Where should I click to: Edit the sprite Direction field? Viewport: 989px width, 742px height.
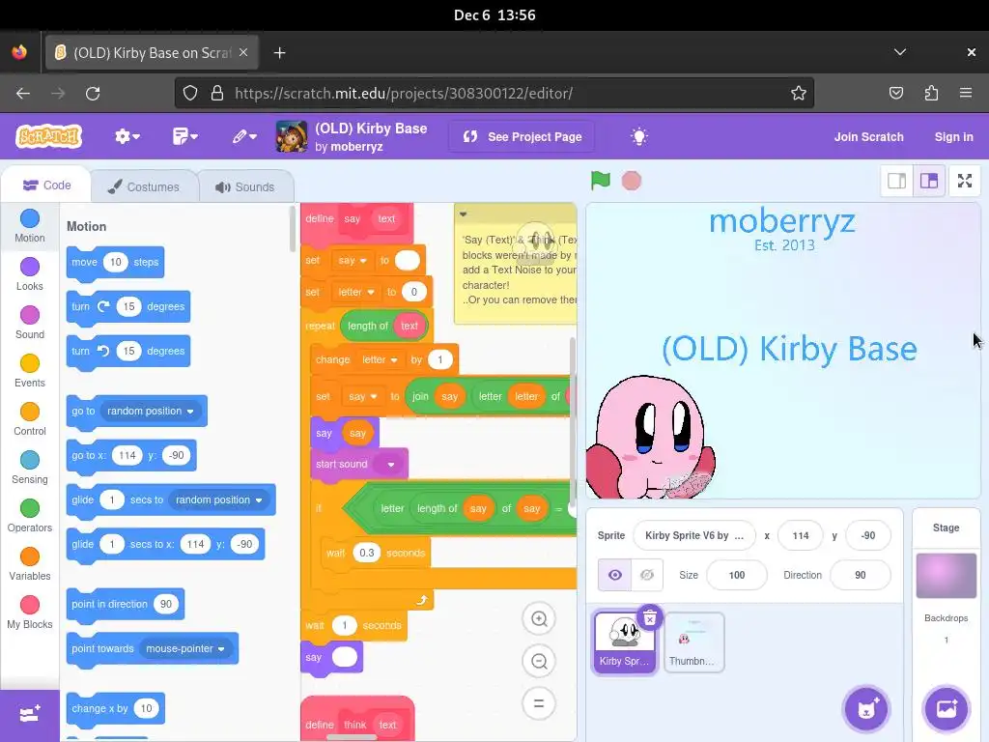pos(861,575)
